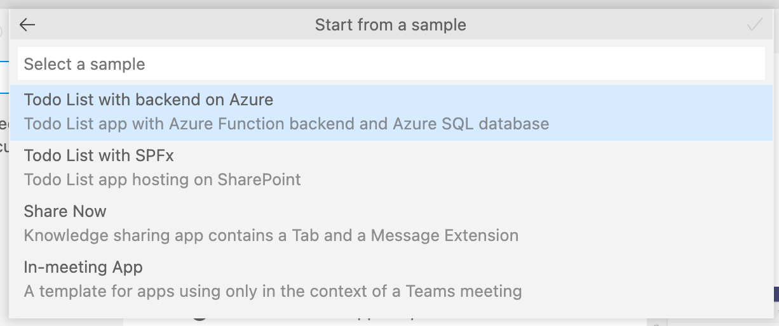Screen dimensions: 779x326
Task: Go back to the previous picker step
Action: pyautogui.click(x=27, y=25)
